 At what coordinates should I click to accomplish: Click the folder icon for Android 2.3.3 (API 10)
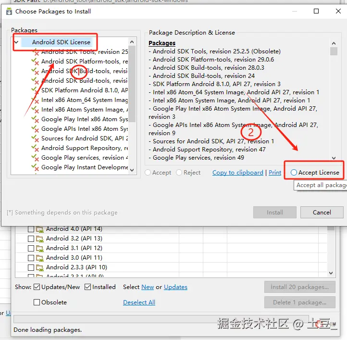[40, 267]
